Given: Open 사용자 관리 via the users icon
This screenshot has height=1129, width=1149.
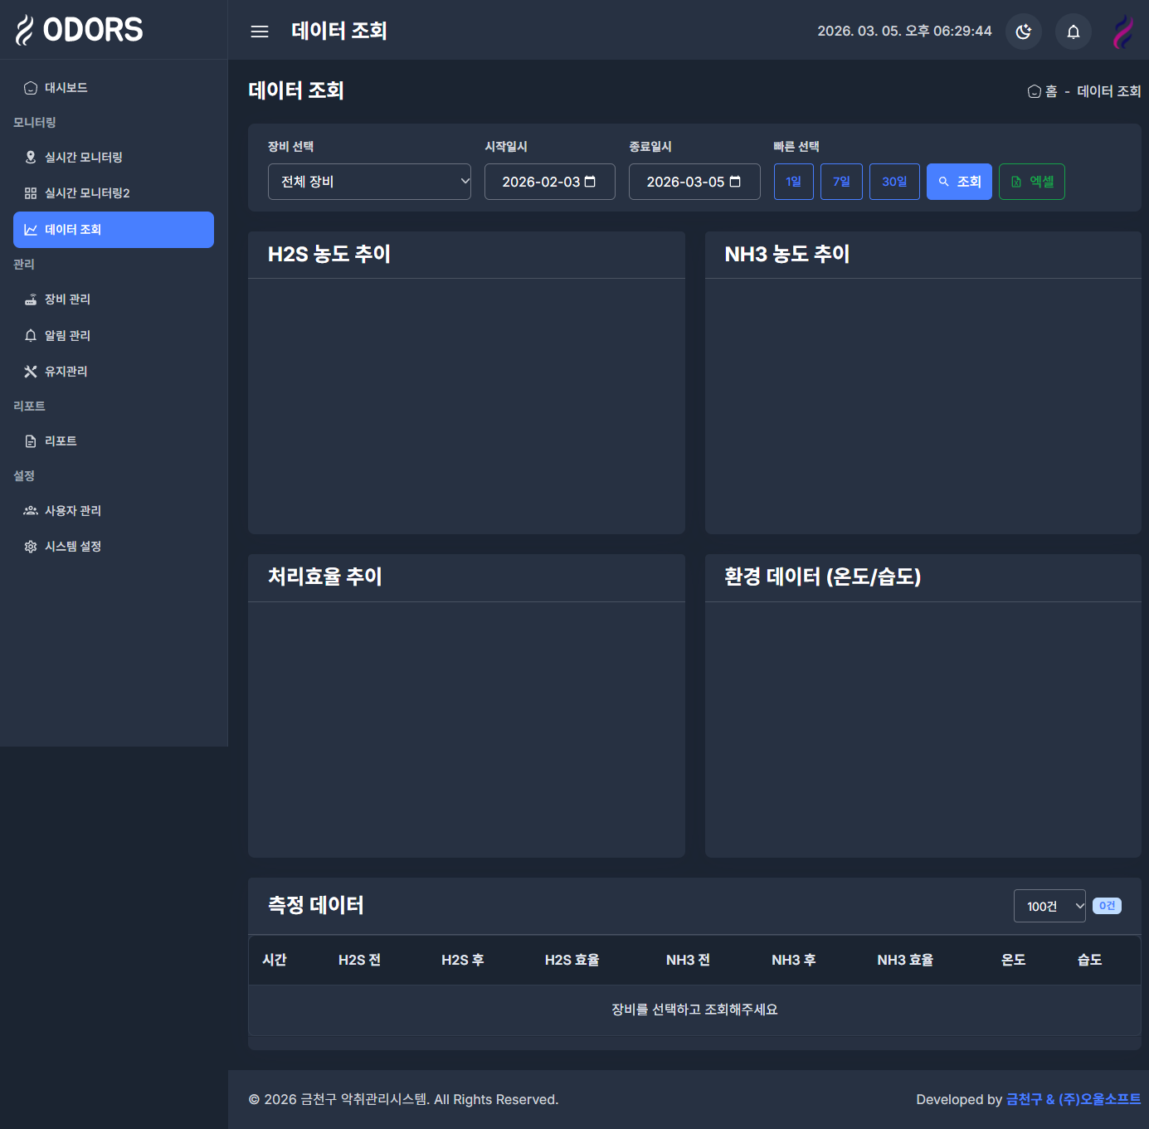Looking at the screenshot, I should (x=31, y=510).
